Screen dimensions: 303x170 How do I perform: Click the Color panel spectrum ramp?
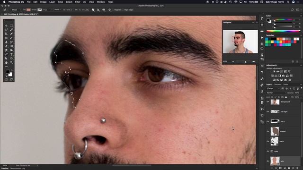point(284,31)
